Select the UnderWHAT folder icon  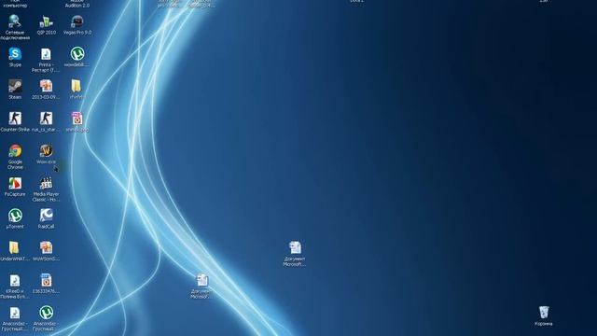(x=14, y=248)
